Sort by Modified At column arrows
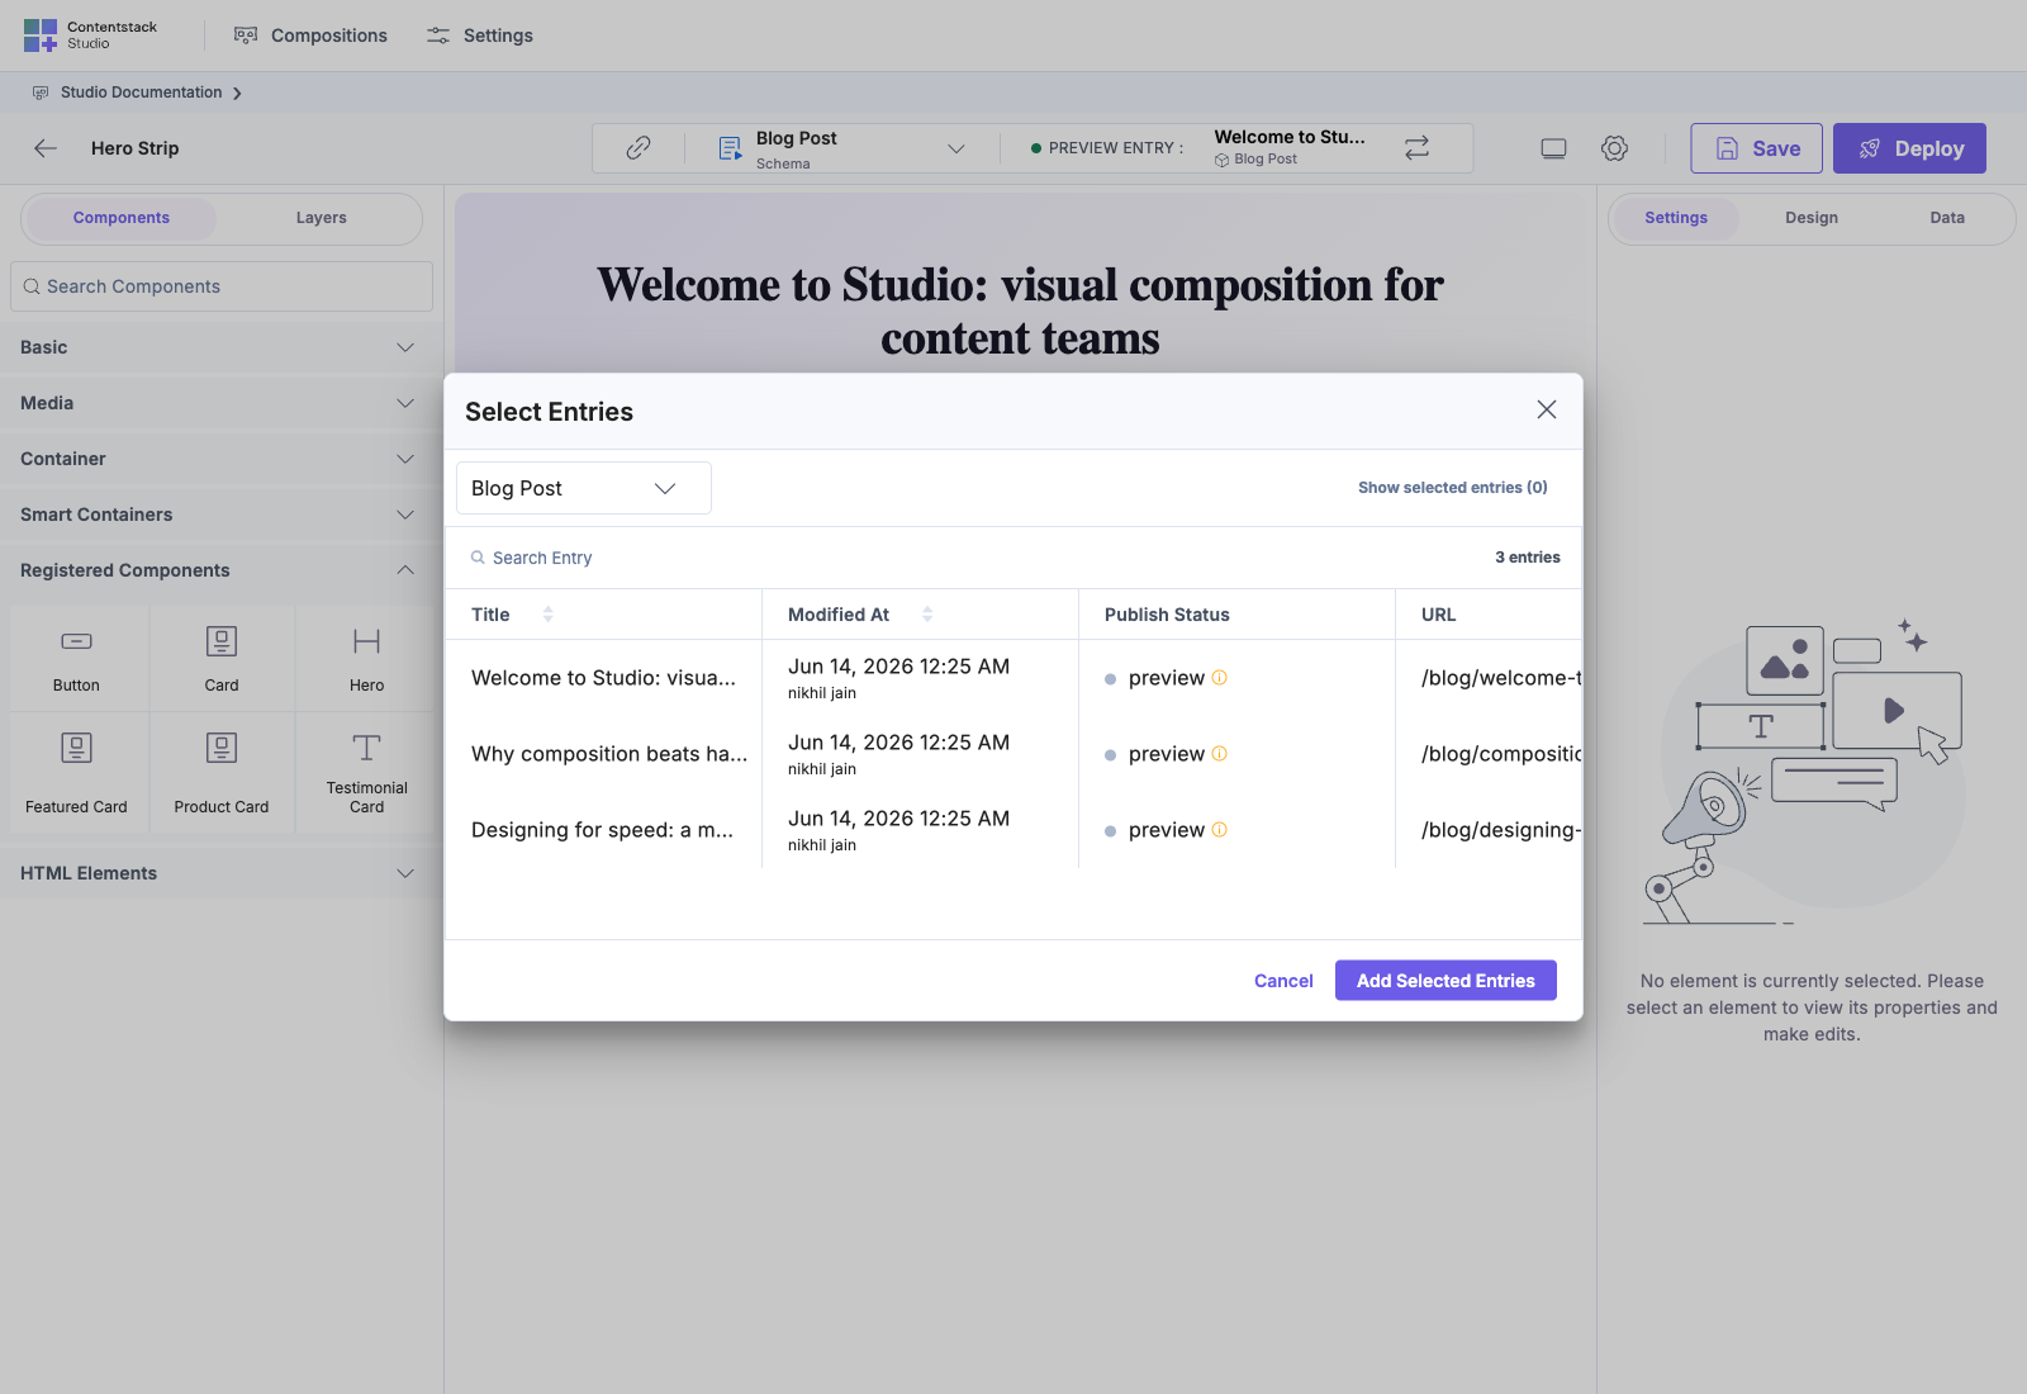This screenshot has height=1394, width=2027. [927, 614]
